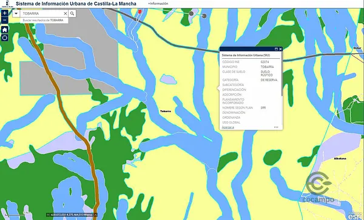Image resolution: width=364 pixels, height=220 pixels.
Task: Clear the search text with the X
Action: [66, 13]
